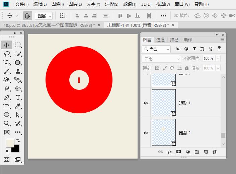236x174 pixels.
Task: Switch to the 通道 tab
Action: tap(161, 40)
